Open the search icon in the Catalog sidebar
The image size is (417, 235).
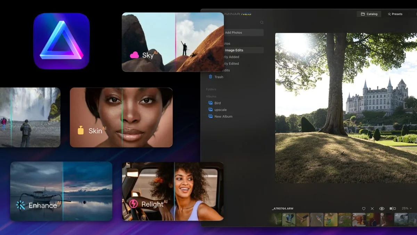pyautogui.click(x=262, y=22)
